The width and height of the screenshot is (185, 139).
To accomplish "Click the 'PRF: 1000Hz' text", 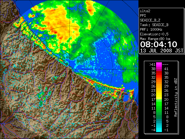I will click(x=151, y=30).
